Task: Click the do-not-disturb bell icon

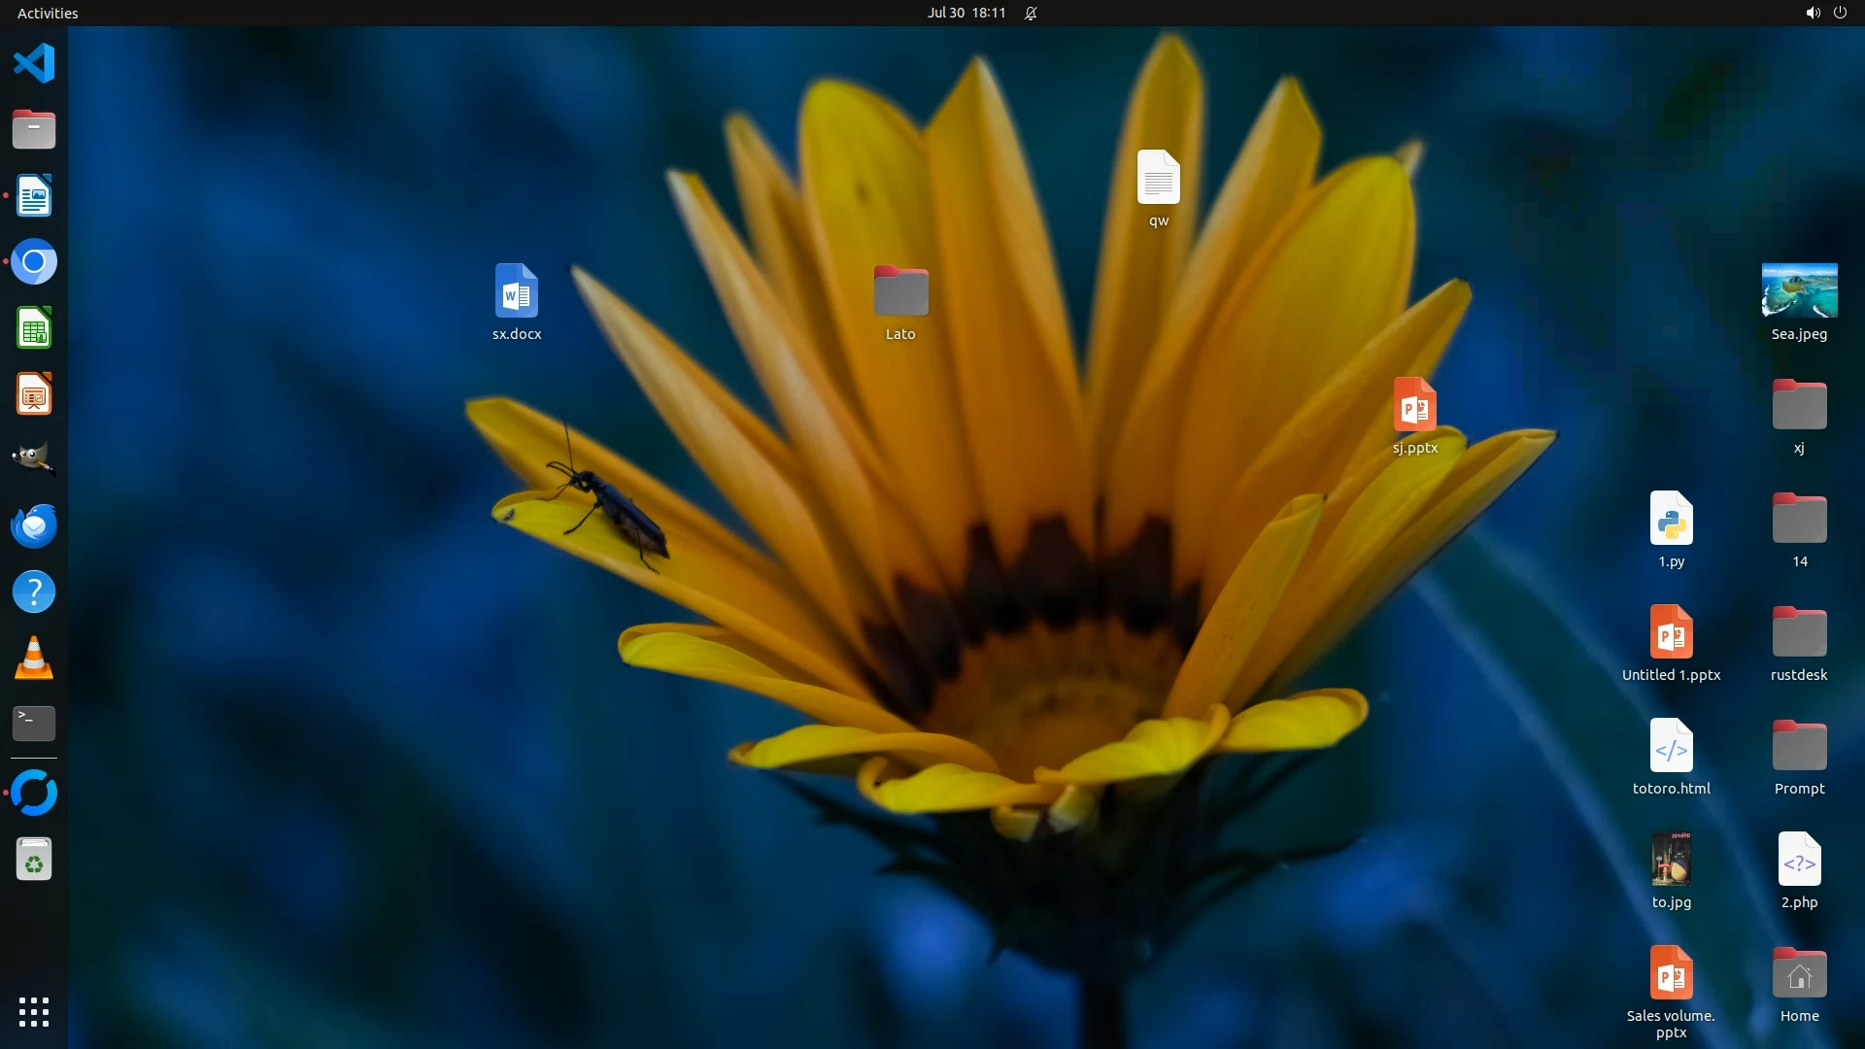Action: (x=1031, y=13)
